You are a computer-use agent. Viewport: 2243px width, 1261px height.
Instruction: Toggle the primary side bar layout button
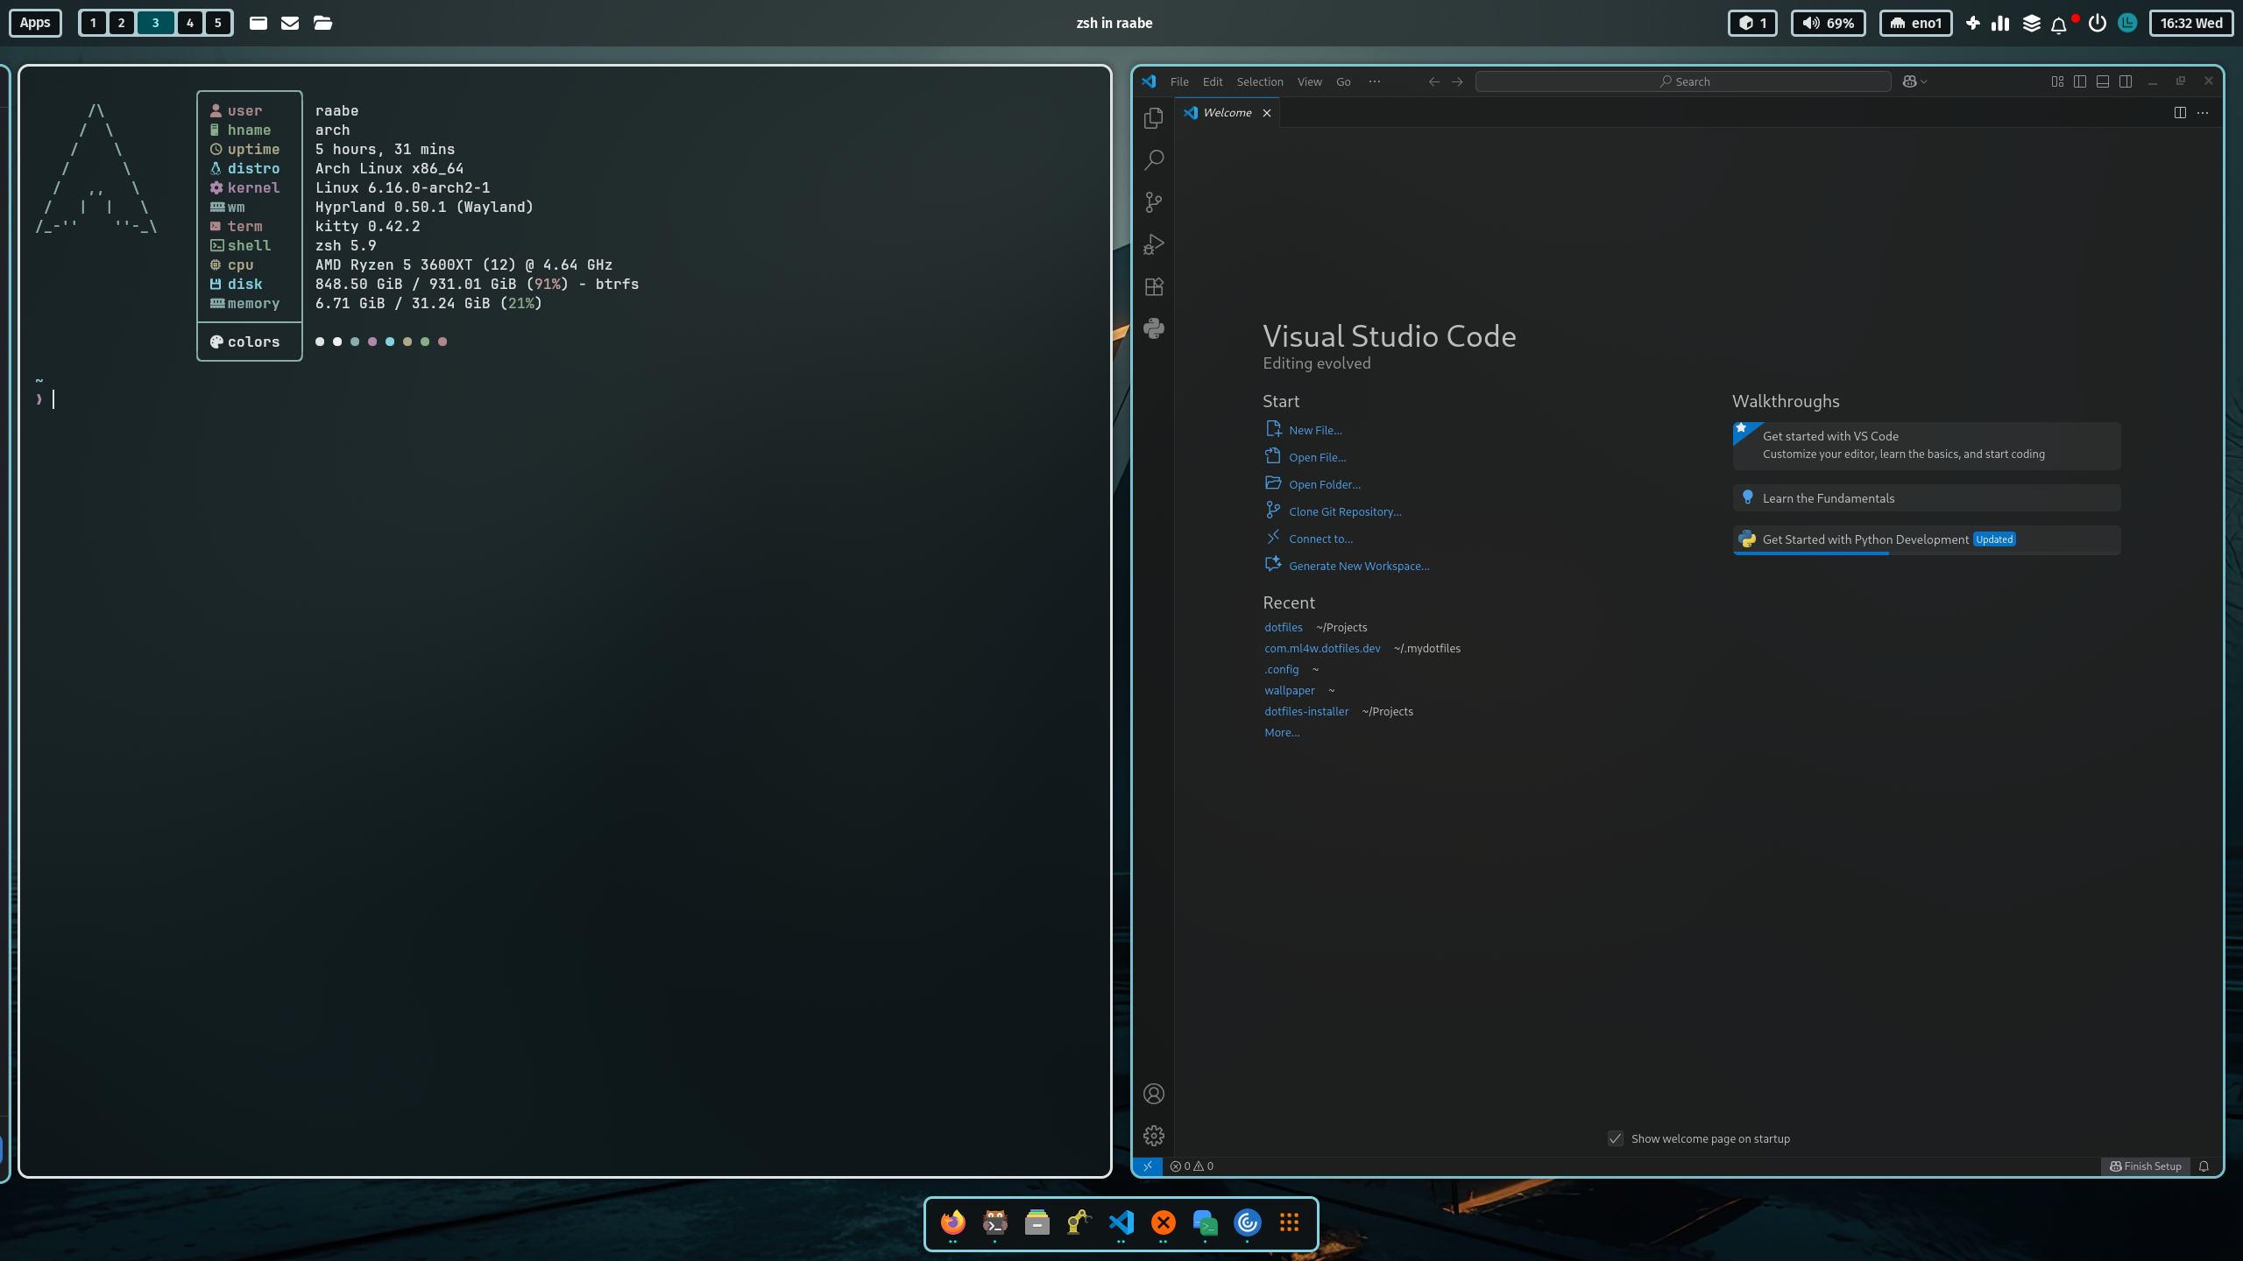(2080, 81)
